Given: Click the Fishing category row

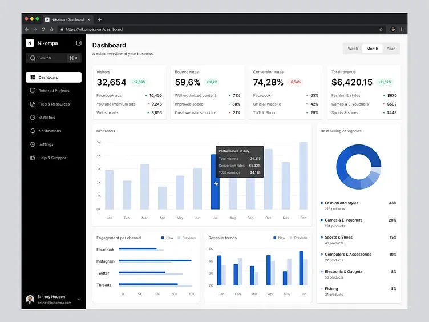Looking at the screenshot, I should (x=358, y=292).
